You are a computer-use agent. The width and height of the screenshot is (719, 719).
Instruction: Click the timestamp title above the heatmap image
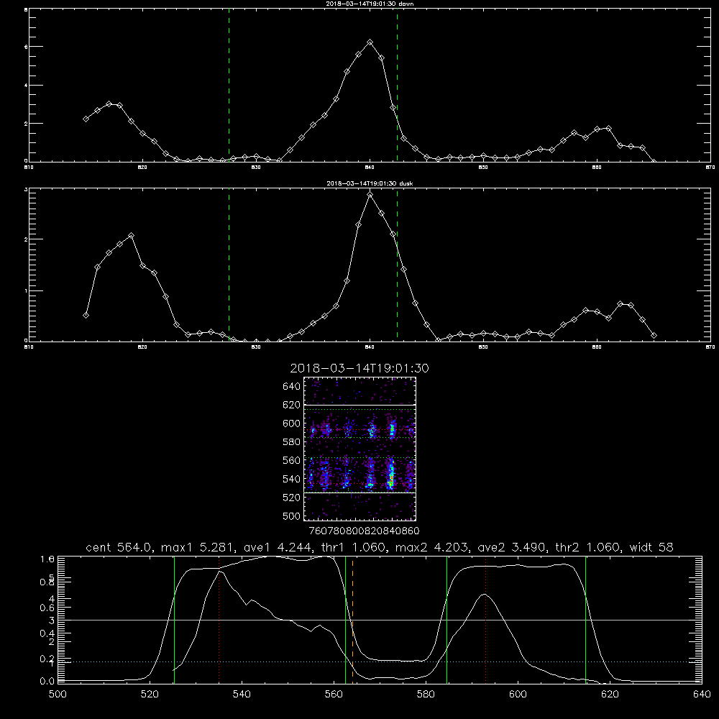tap(359, 368)
